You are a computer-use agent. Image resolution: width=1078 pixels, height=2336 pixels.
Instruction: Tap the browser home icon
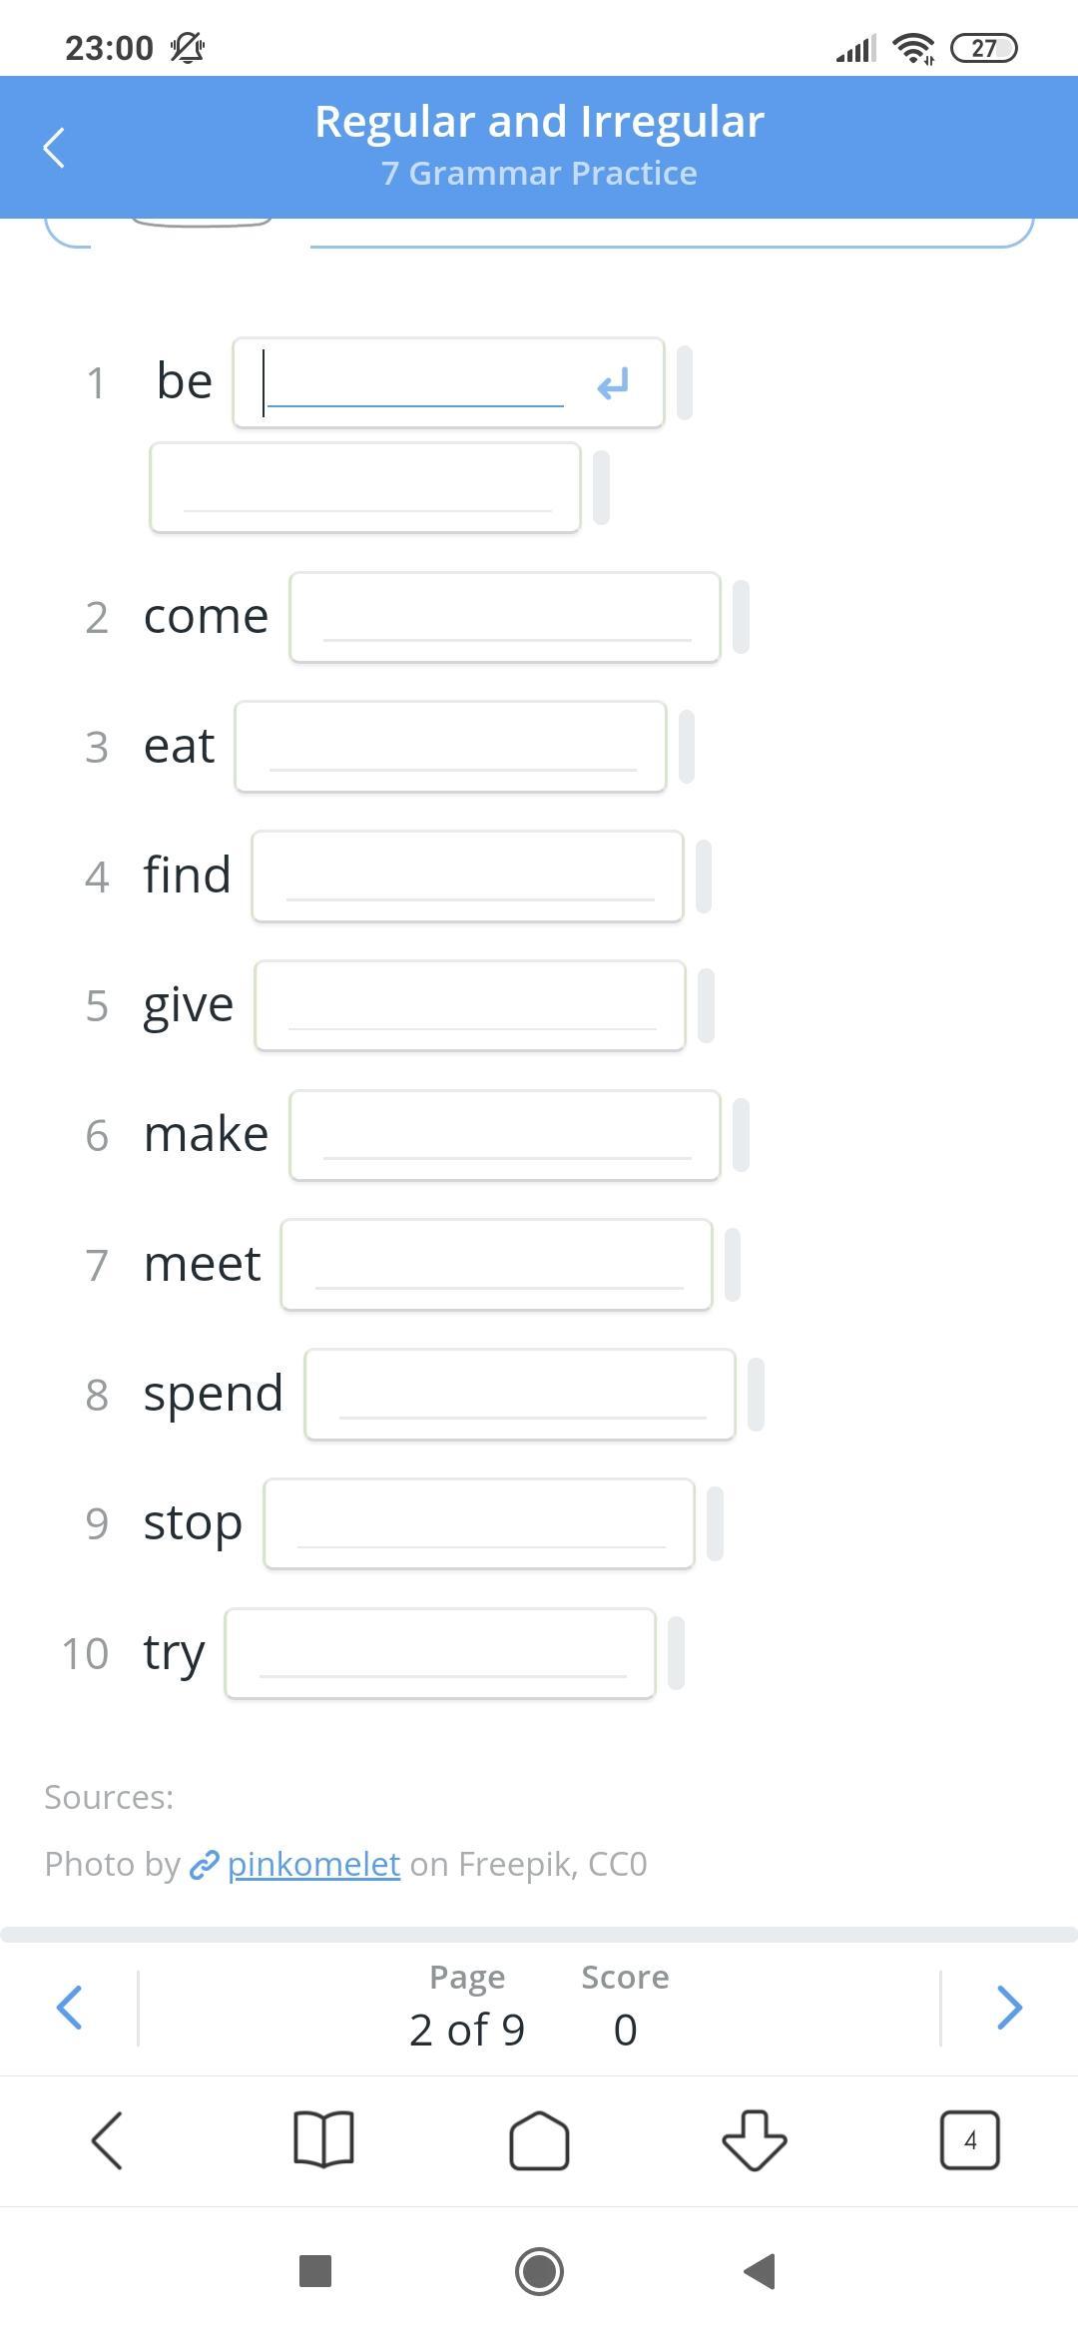(x=539, y=2140)
